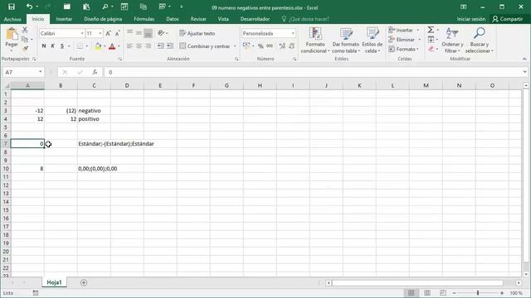Decrease font size with the smaller A

click(x=117, y=33)
